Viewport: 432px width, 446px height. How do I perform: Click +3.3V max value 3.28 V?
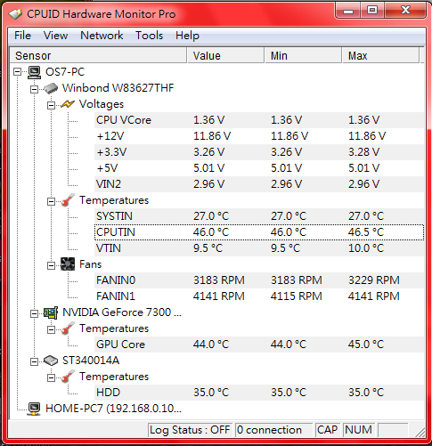pyautogui.click(x=363, y=152)
